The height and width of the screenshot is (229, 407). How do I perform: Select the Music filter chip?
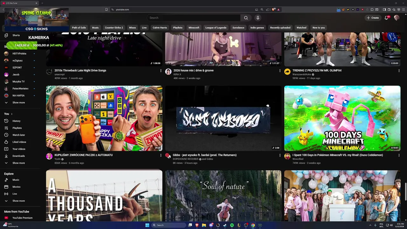[95, 28]
